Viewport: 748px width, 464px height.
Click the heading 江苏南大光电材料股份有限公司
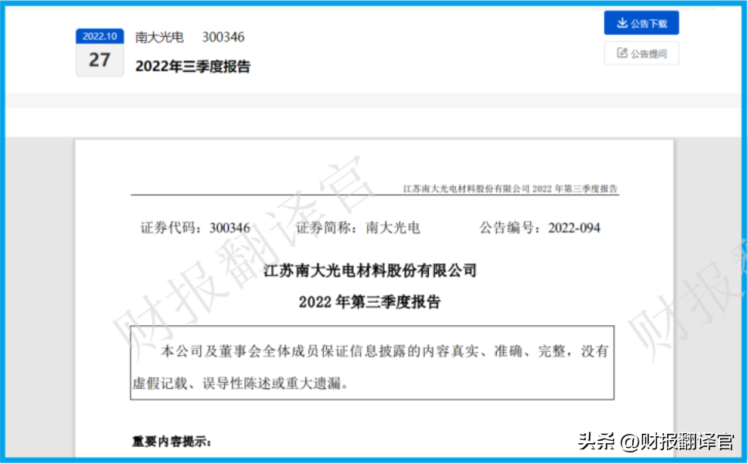click(x=370, y=270)
